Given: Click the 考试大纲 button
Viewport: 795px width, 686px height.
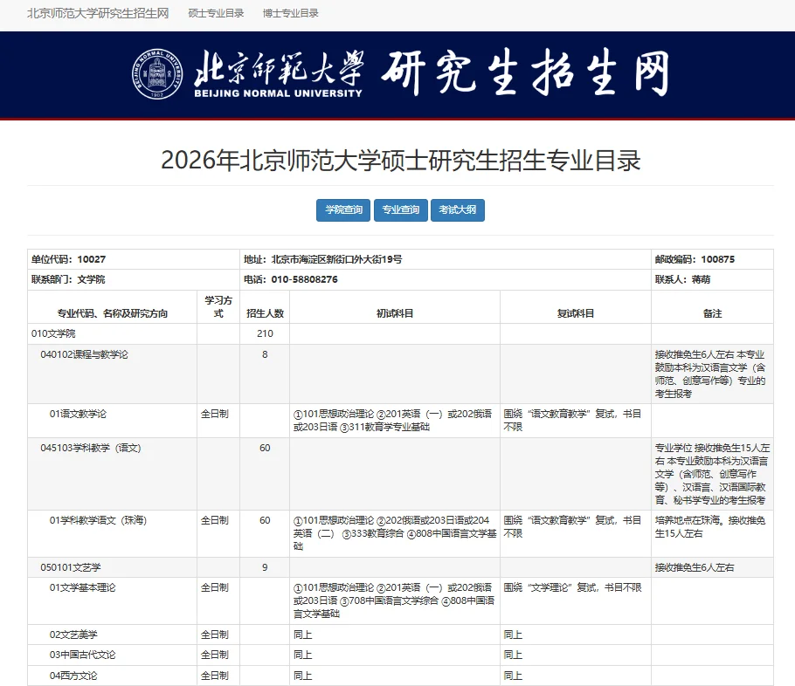Looking at the screenshot, I should (x=457, y=209).
